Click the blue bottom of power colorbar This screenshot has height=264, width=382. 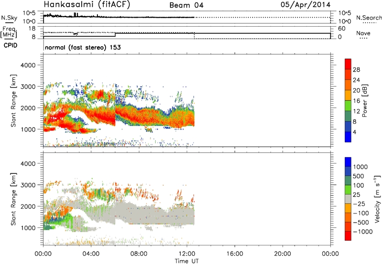pyautogui.click(x=348, y=137)
